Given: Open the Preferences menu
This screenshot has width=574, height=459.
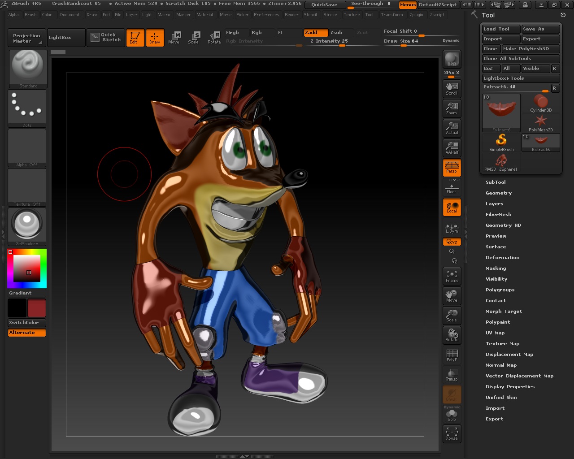Looking at the screenshot, I should pos(266,15).
